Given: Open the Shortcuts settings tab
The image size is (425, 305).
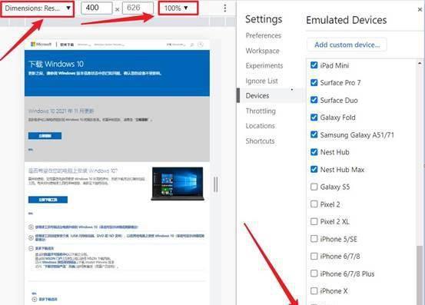Looking at the screenshot, I should pyautogui.click(x=260, y=141).
